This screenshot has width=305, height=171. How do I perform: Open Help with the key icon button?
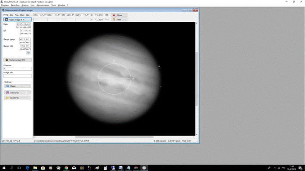tap(119, 20)
